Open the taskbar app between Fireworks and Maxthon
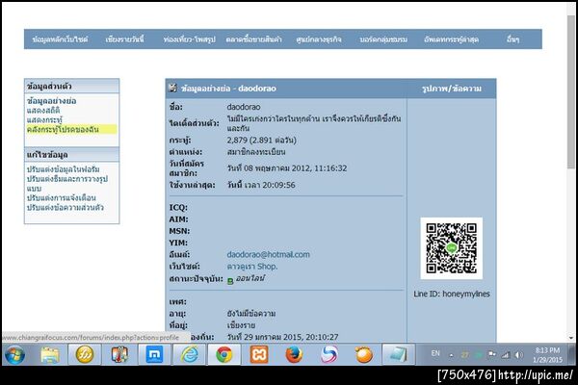The image size is (578, 385). click(x=119, y=355)
